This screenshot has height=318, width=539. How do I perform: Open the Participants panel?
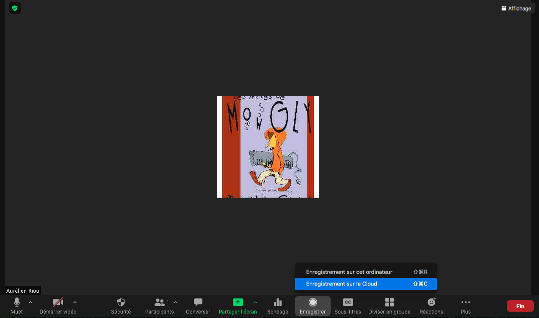tap(159, 306)
